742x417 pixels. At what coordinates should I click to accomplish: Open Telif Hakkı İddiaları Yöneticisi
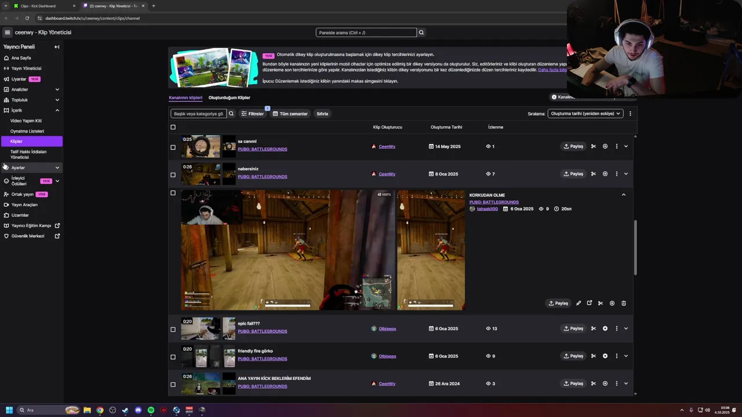(28, 155)
